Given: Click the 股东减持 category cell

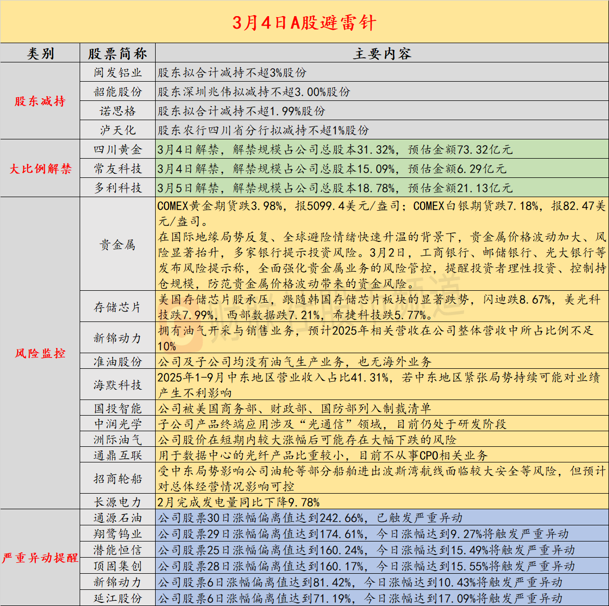Looking at the screenshot, I should click(x=40, y=101).
